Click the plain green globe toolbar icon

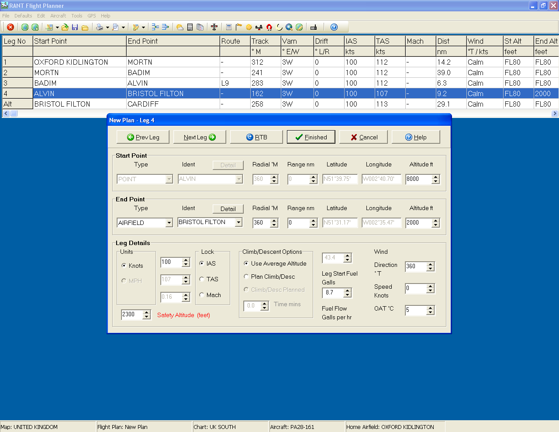[25, 27]
